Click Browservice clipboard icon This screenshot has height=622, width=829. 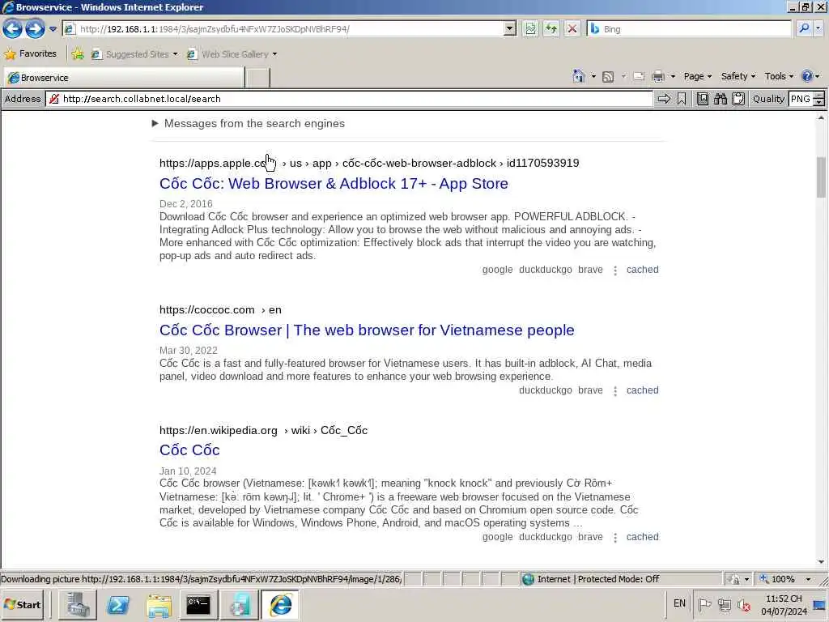tap(738, 99)
